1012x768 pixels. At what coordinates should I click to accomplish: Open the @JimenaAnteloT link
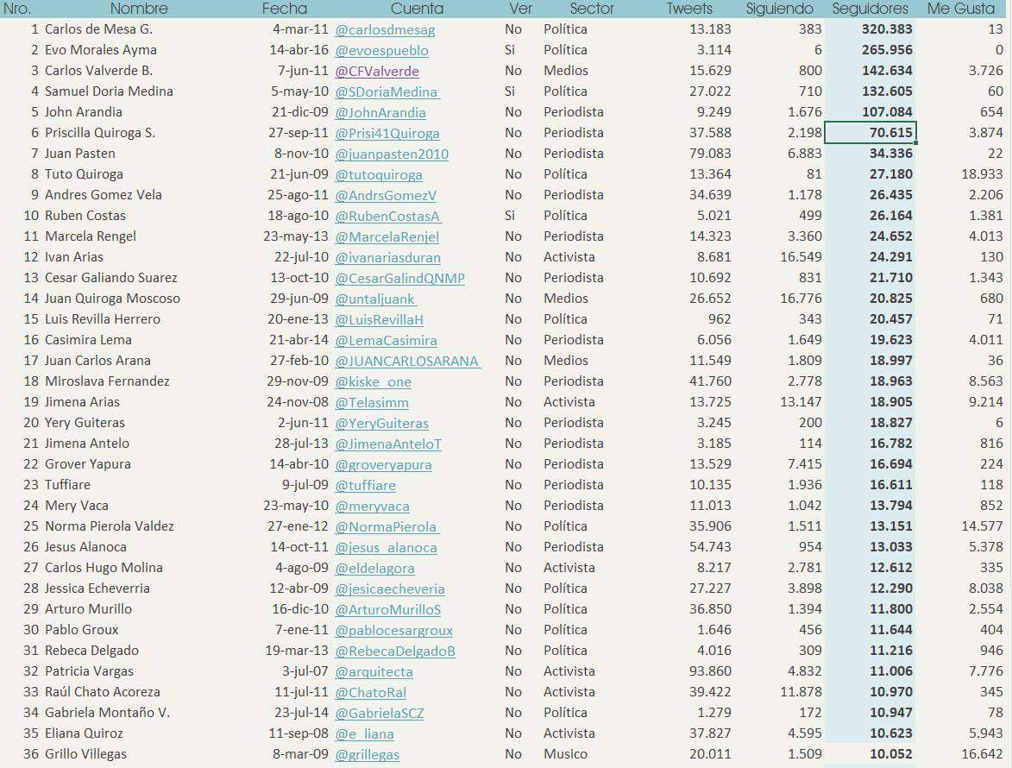[388, 444]
